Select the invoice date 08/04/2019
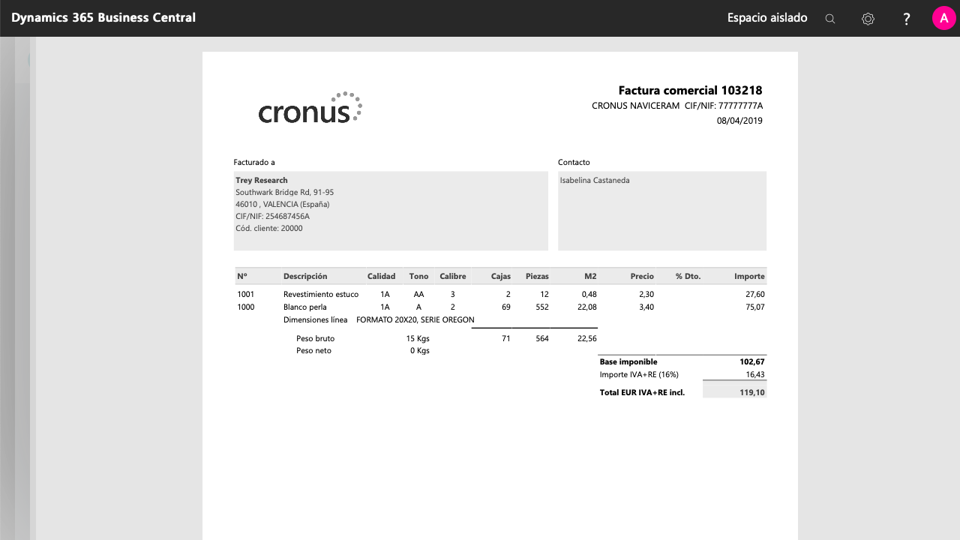This screenshot has height=540, width=960. click(739, 121)
